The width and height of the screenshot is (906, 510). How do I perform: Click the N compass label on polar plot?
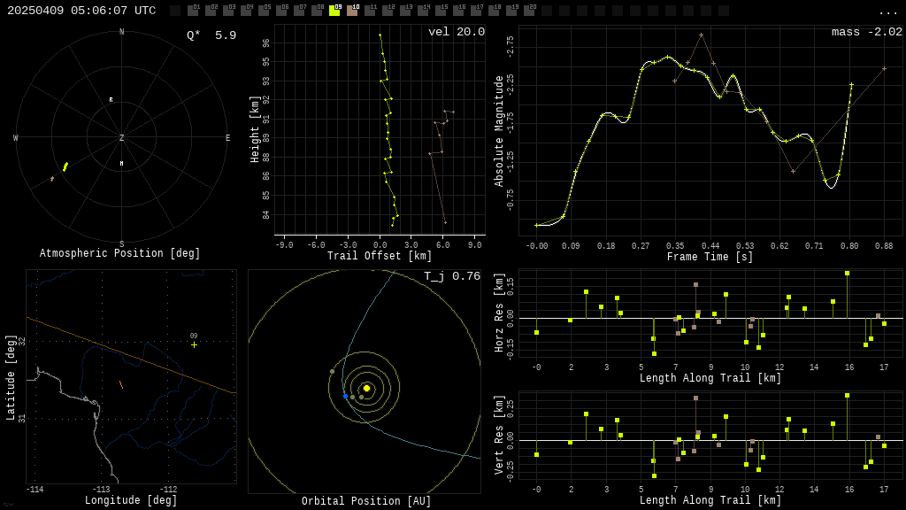tap(122, 32)
